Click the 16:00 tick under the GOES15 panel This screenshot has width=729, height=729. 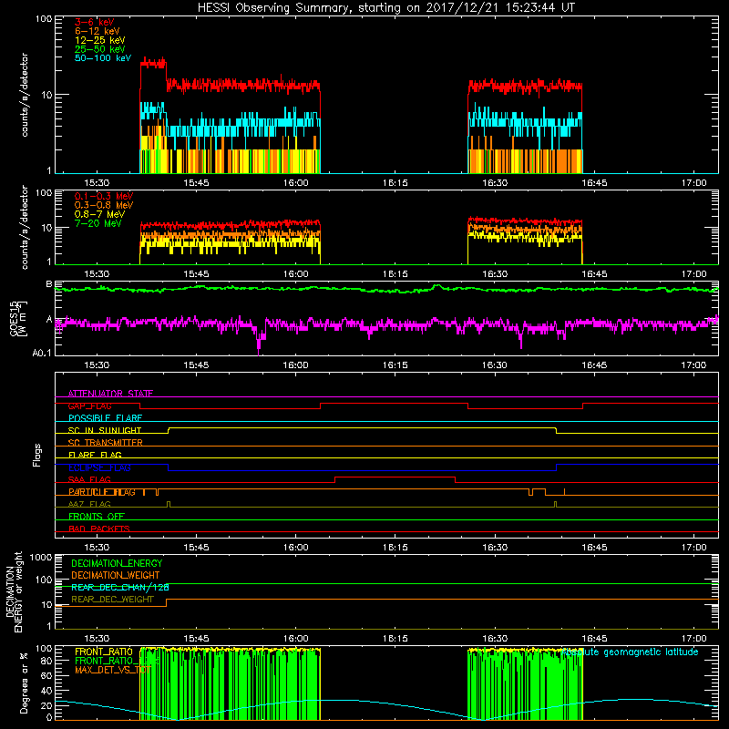[x=295, y=365]
